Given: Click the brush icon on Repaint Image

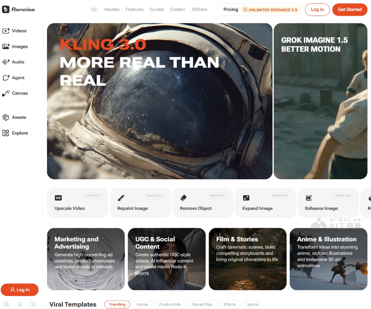Looking at the screenshot, I should (121, 198).
